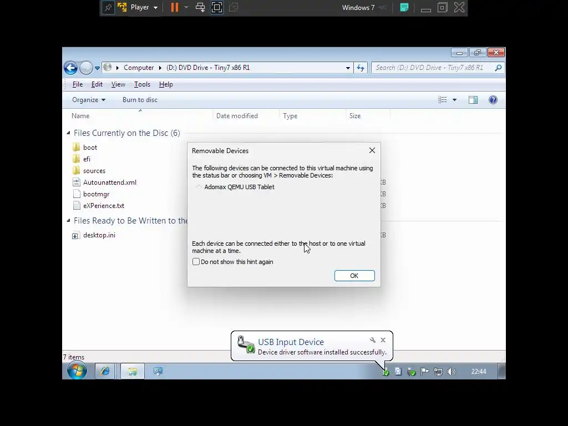Pin the VMware Player toolbar

(108, 8)
